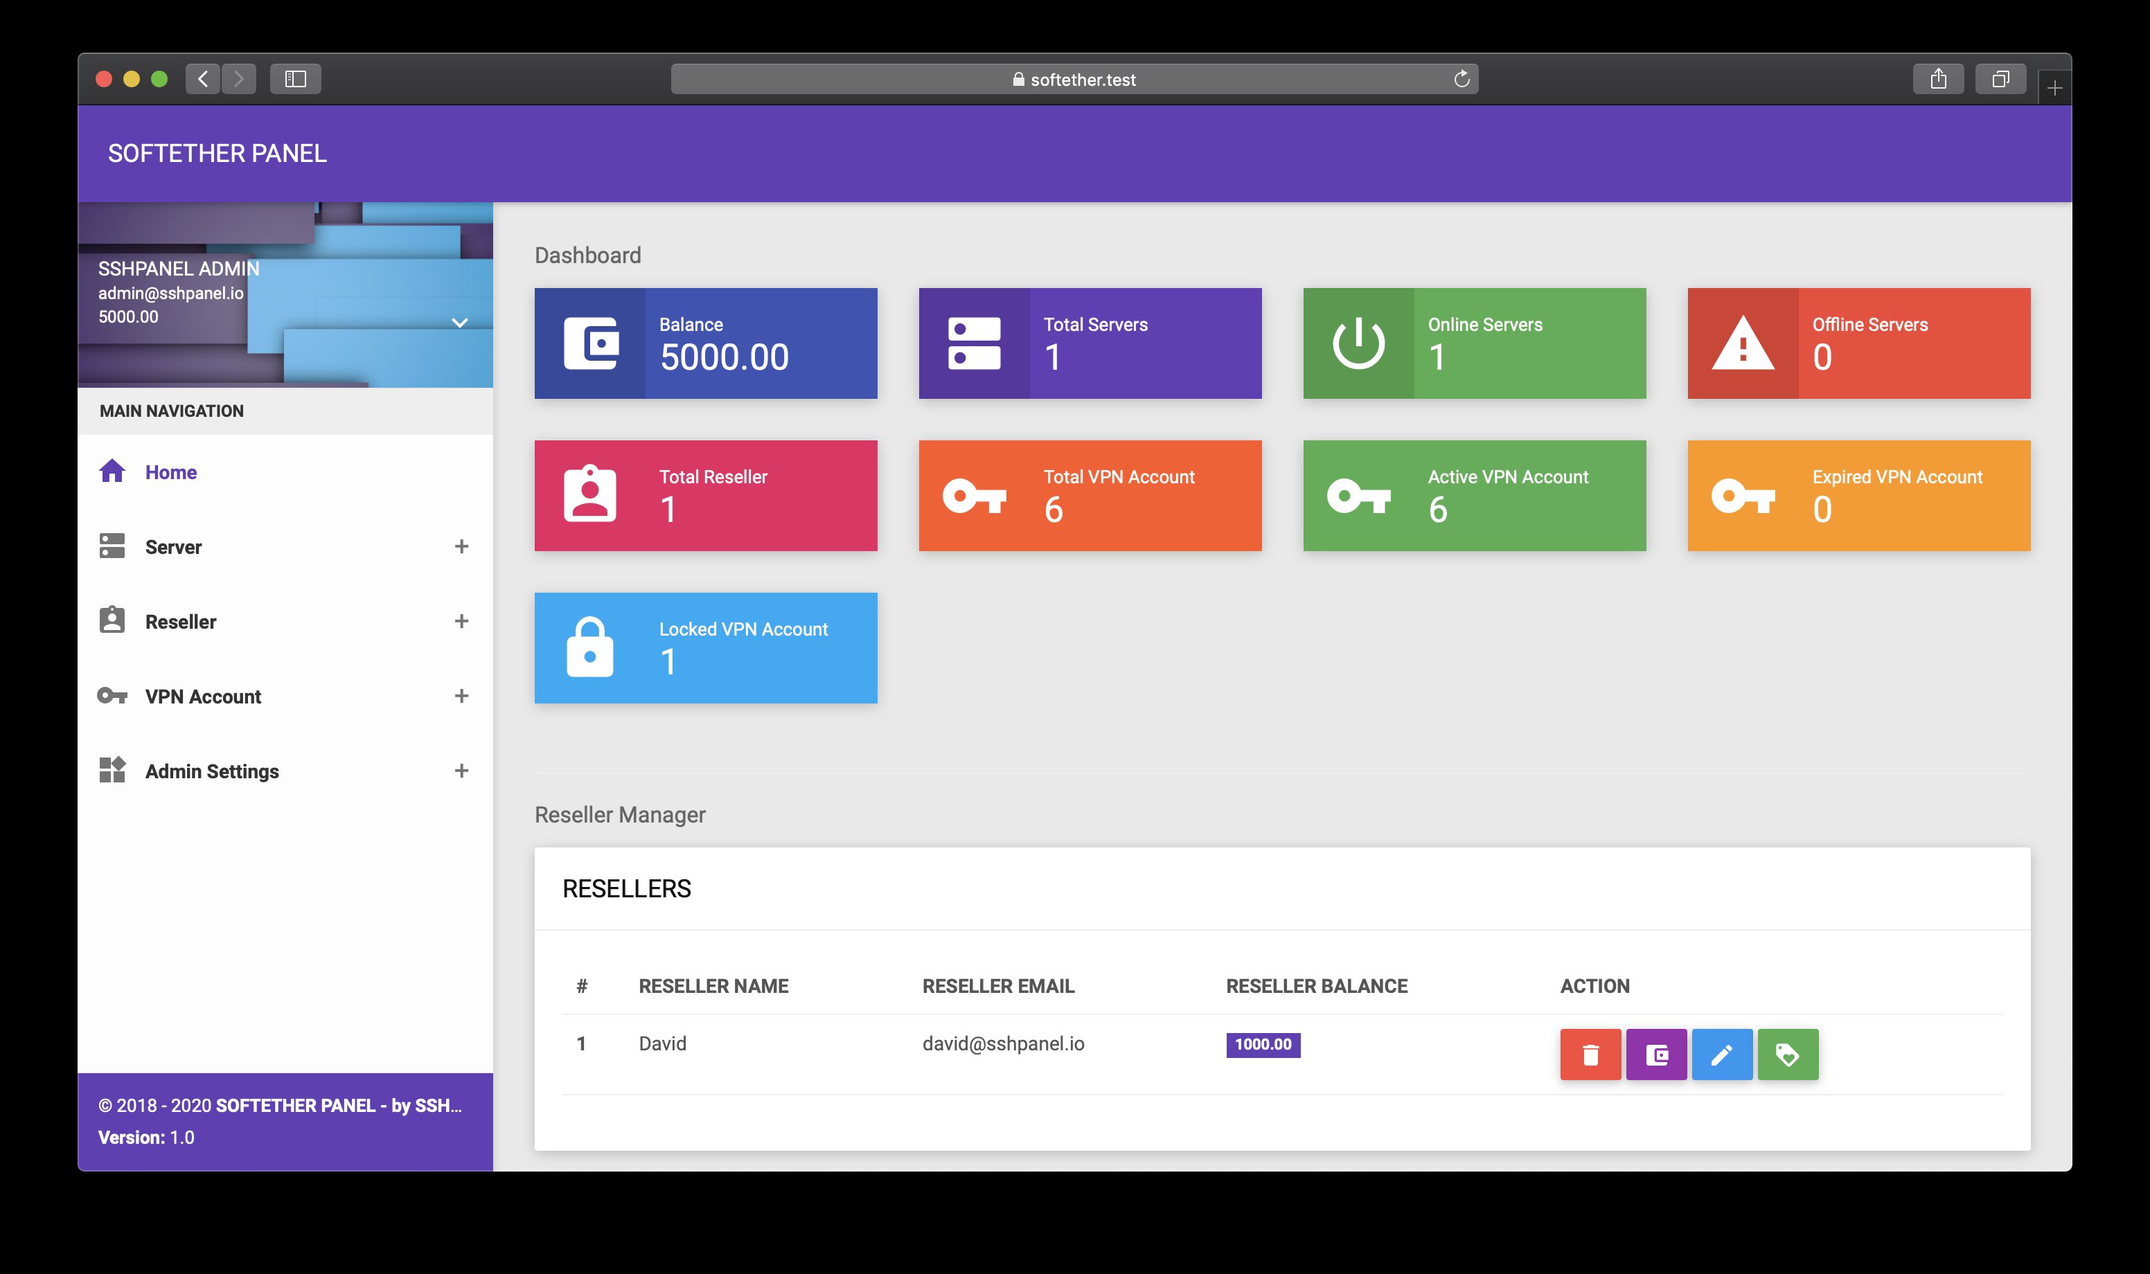The height and width of the screenshot is (1274, 2150).
Task: Click the Locked VPN Account card
Action: pos(706,648)
